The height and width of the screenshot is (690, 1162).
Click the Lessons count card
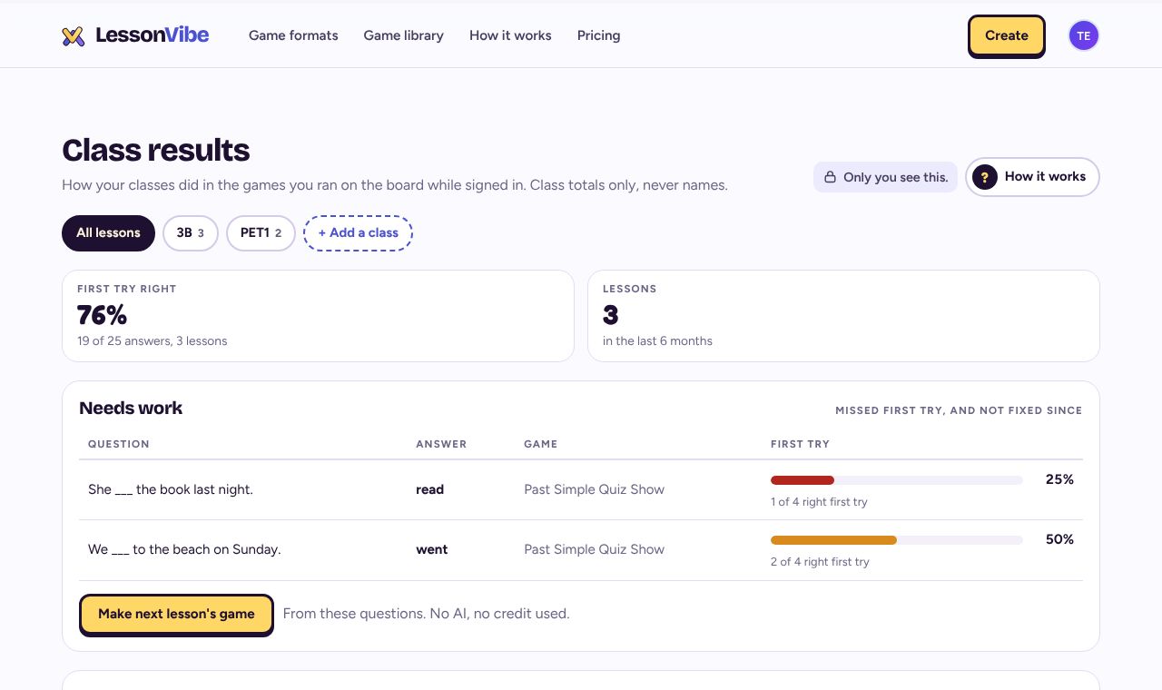[843, 316]
